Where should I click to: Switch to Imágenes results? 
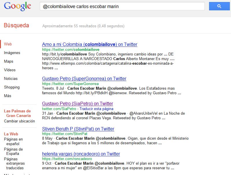(12, 53)
